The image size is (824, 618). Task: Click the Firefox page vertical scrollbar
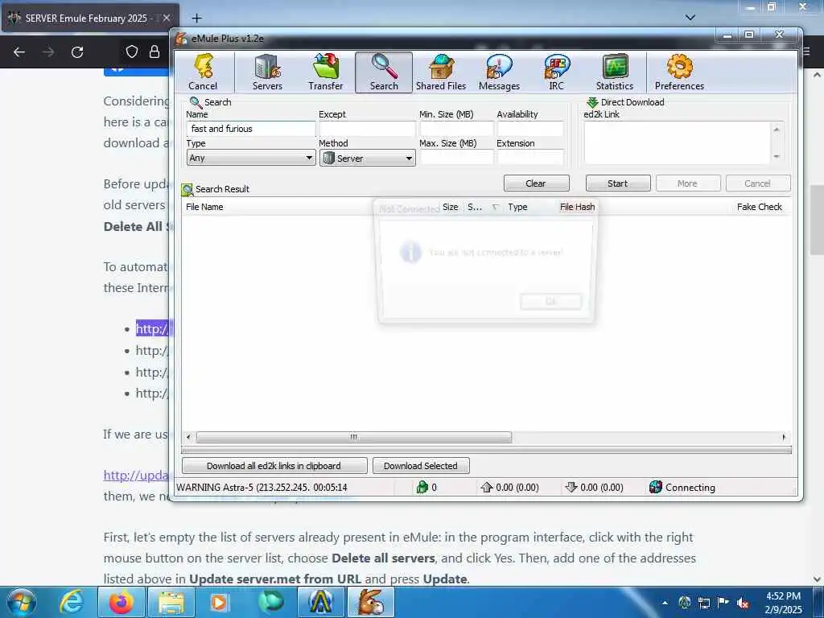click(x=817, y=220)
